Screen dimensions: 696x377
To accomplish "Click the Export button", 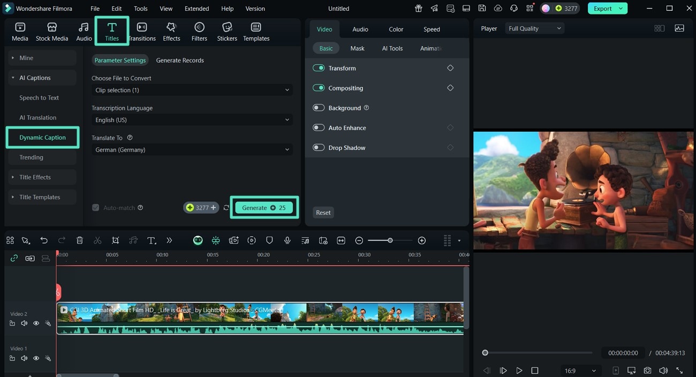I will 608,9.
